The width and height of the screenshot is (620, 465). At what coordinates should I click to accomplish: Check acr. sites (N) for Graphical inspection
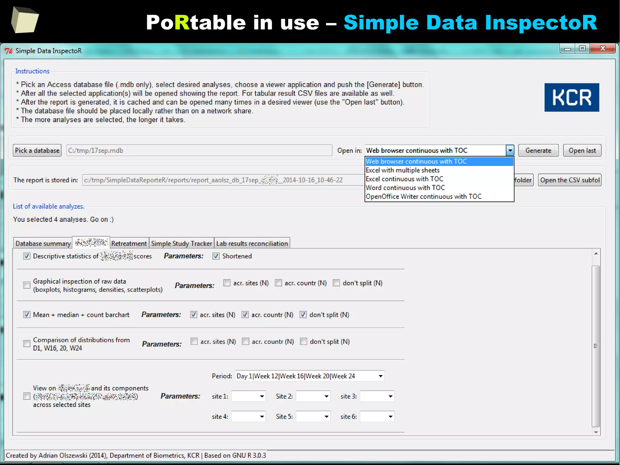pyautogui.click(x=227, y=283)
